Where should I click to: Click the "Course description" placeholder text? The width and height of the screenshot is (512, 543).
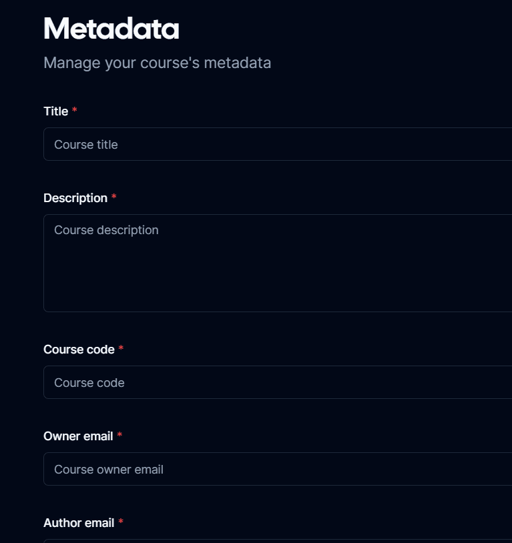(x=106, y=230)
